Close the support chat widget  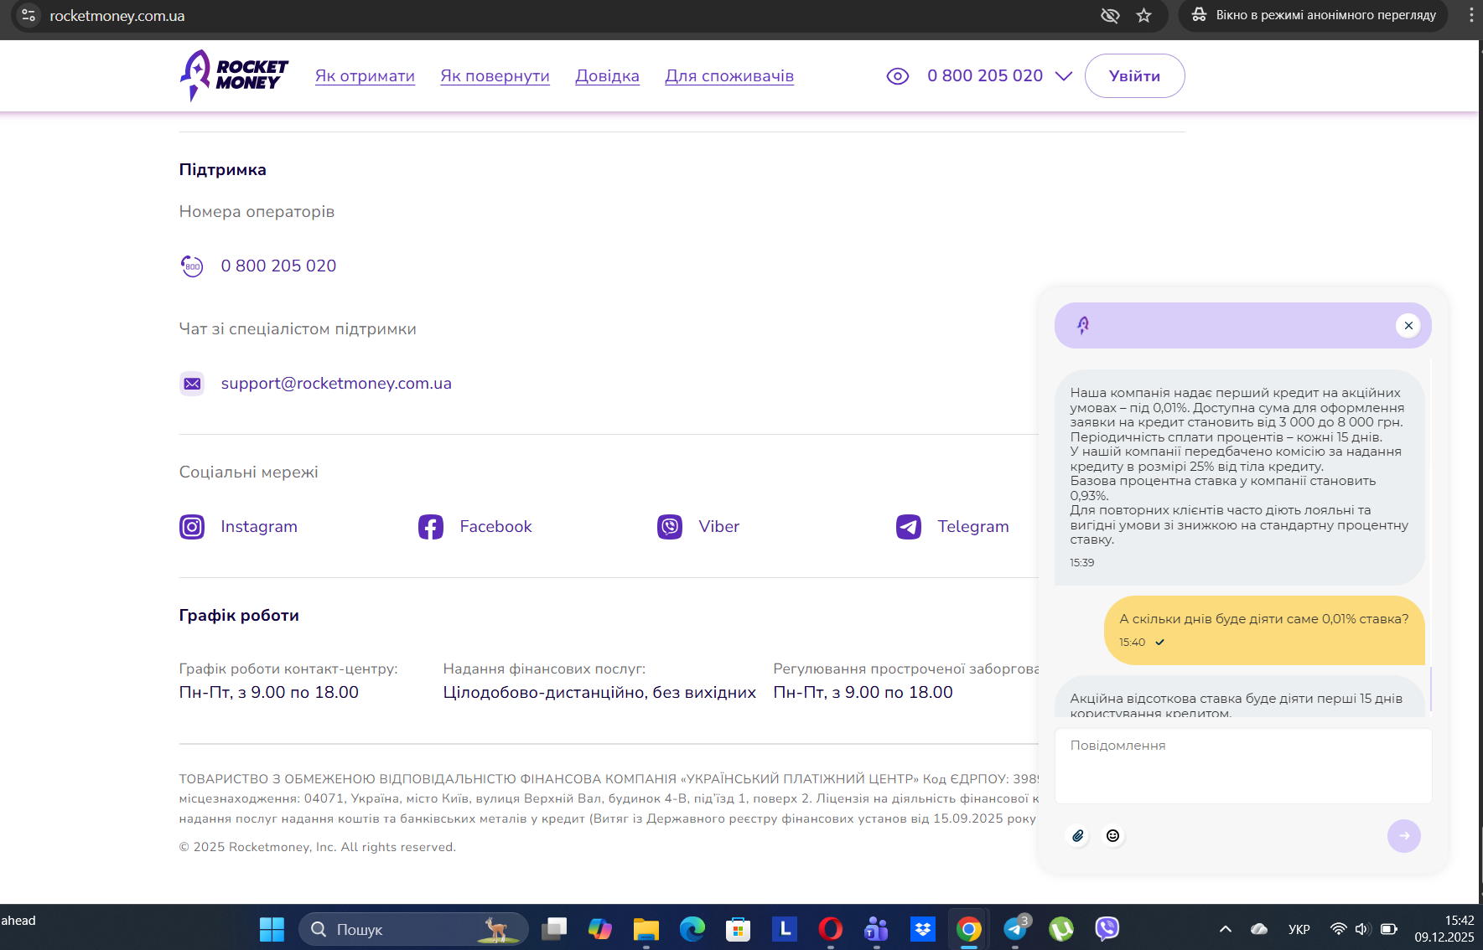1408,326
